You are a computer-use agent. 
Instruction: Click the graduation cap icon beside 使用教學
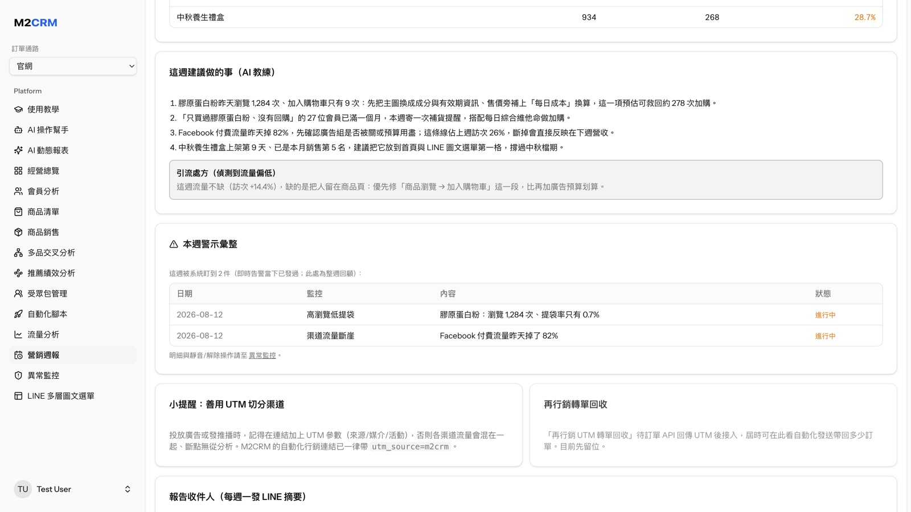(18, 109)
